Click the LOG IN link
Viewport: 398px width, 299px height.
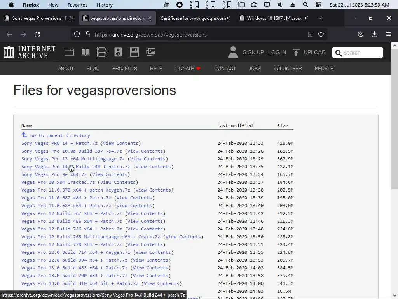tap(277, 53)
